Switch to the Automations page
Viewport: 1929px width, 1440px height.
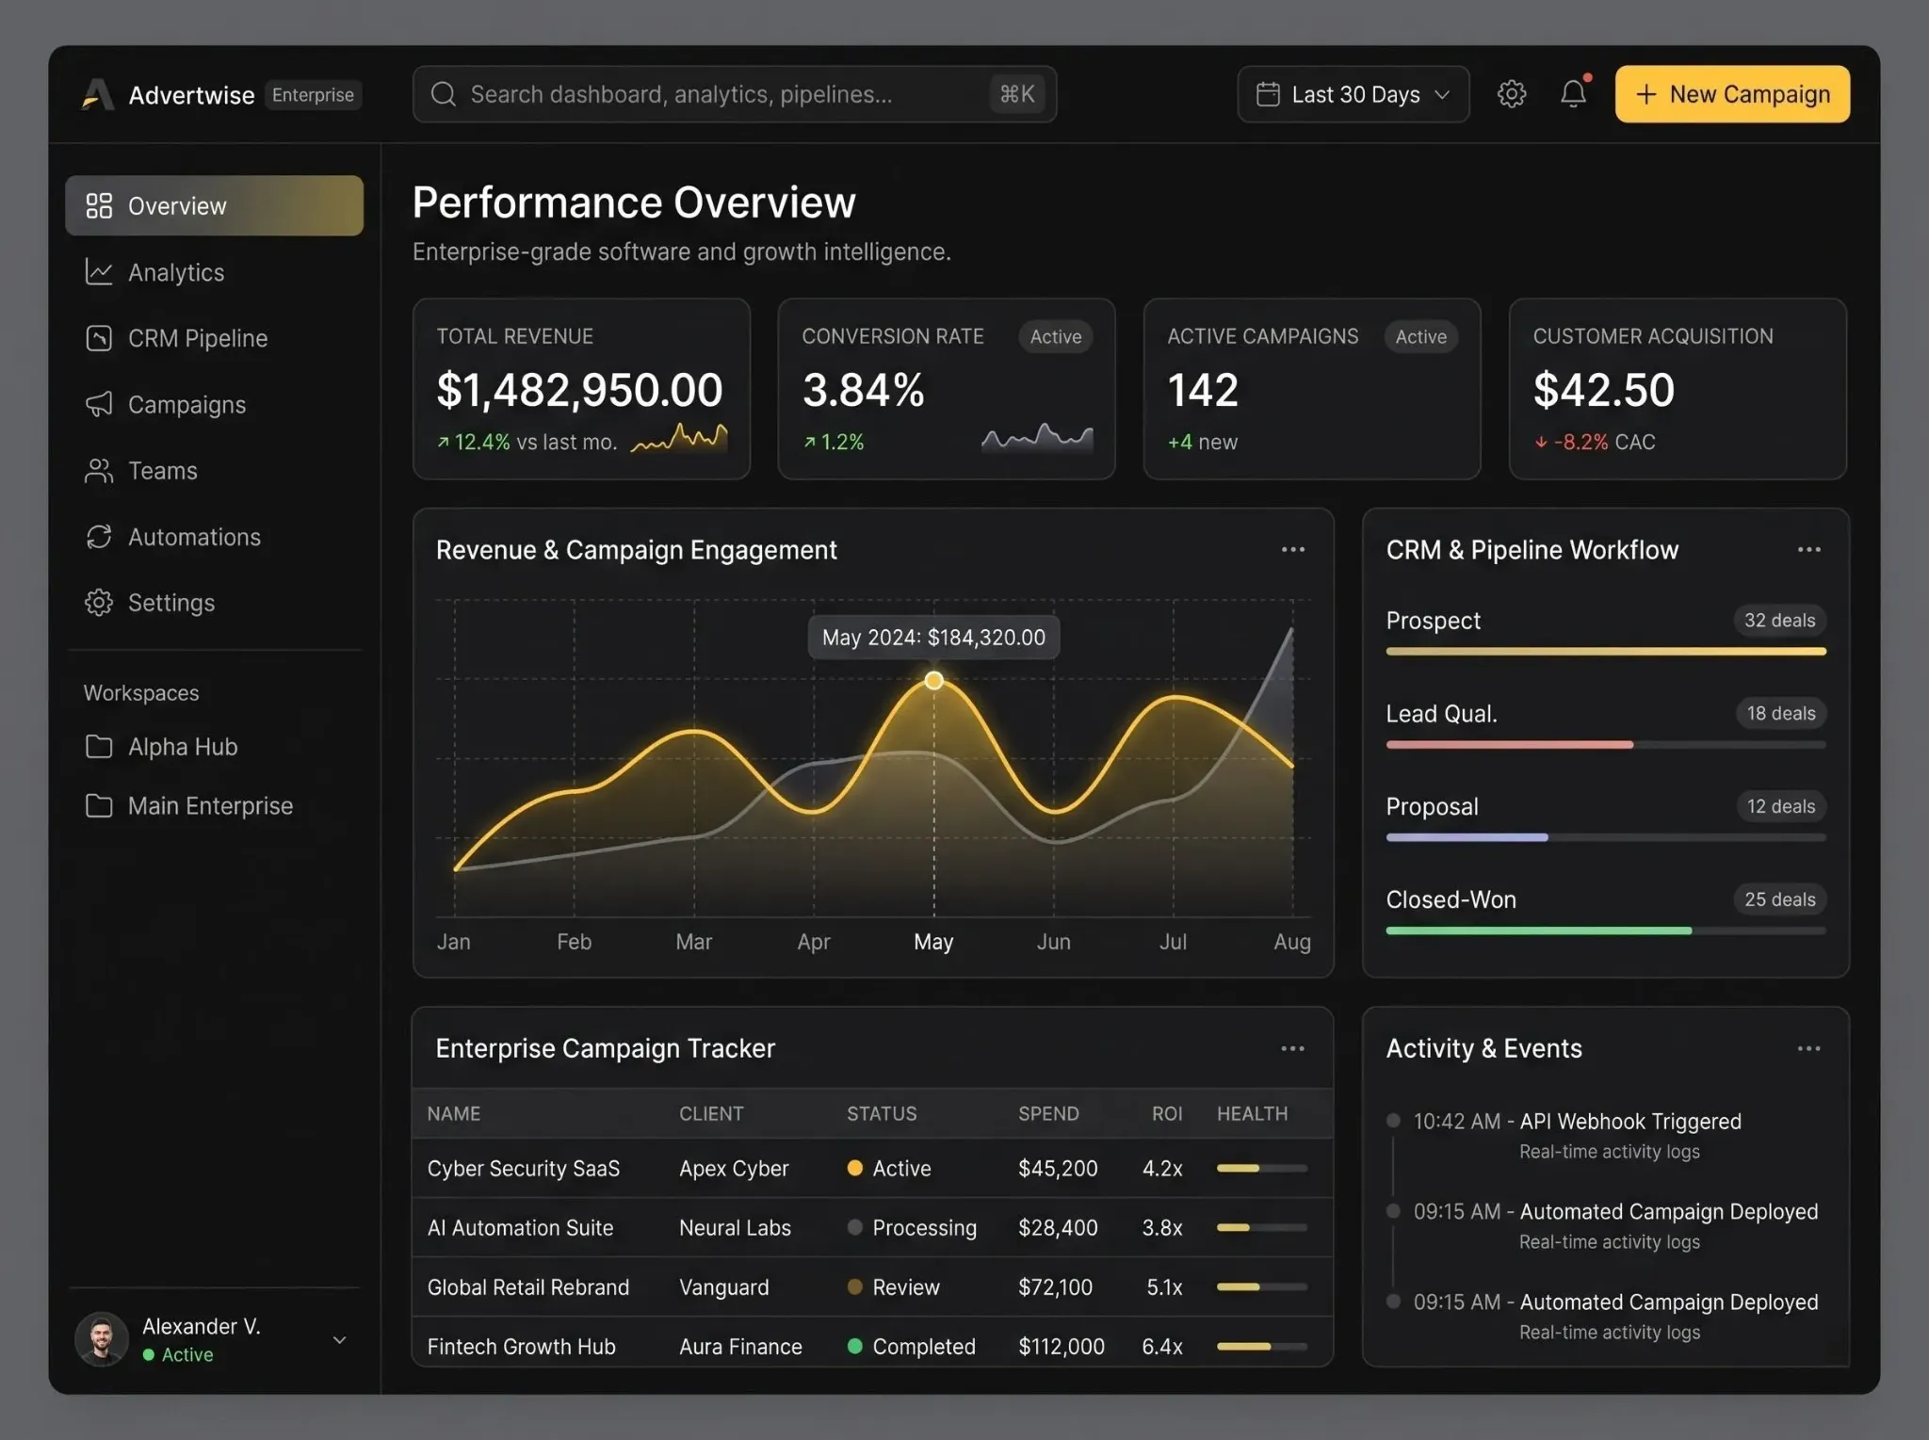tap(214, 537)
